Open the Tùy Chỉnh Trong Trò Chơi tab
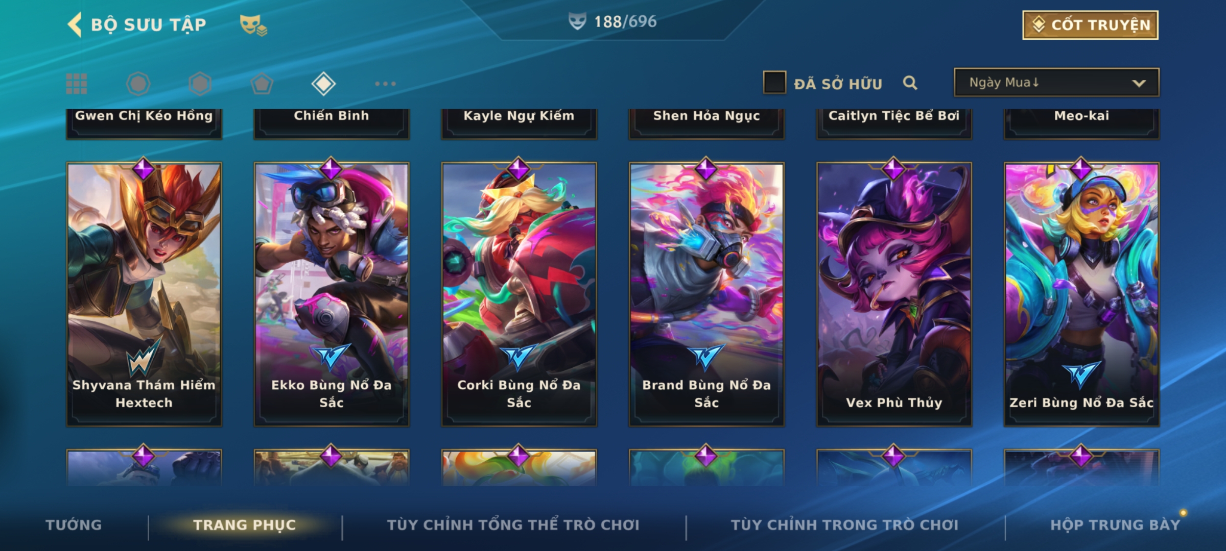 844,524
